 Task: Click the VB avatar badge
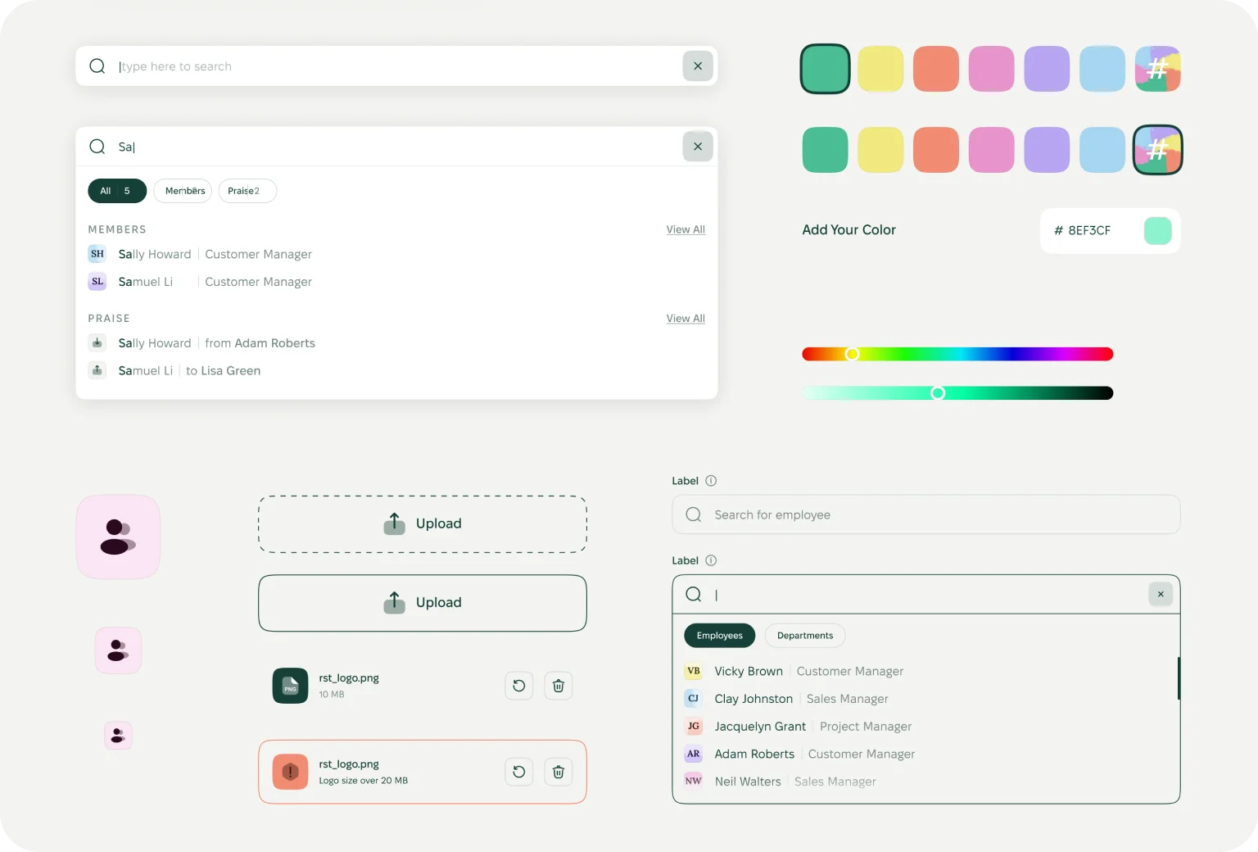tap(694, 671)
